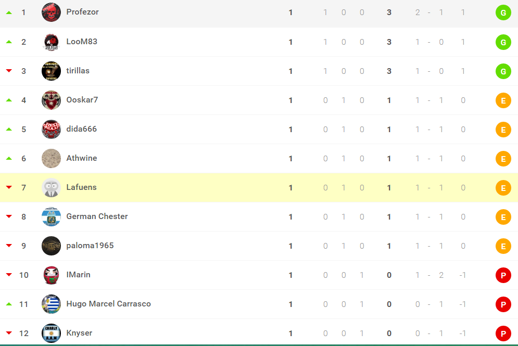The width and height of the screenshot is (518, 346).
Task: Click Profezor's green G result badge
Action: [x=503, y=12]
